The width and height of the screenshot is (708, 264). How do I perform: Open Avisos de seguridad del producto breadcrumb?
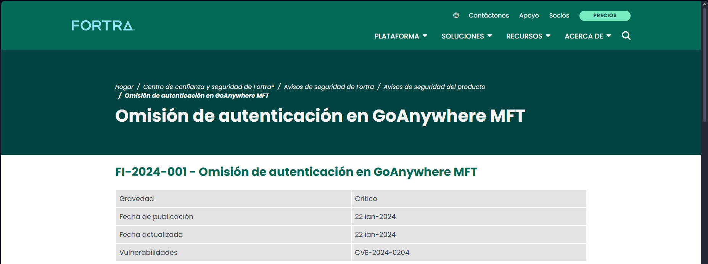point(434,87)
